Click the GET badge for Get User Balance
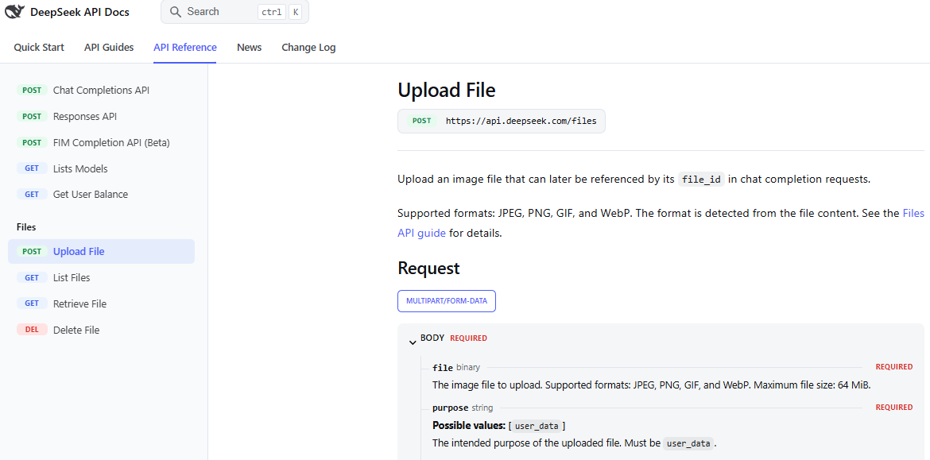 pos(32,195)
